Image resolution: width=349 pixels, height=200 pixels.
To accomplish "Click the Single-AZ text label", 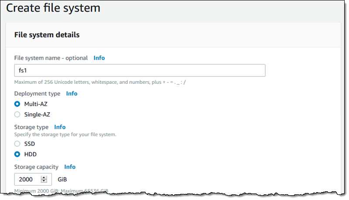I will [x=37, y=114].
